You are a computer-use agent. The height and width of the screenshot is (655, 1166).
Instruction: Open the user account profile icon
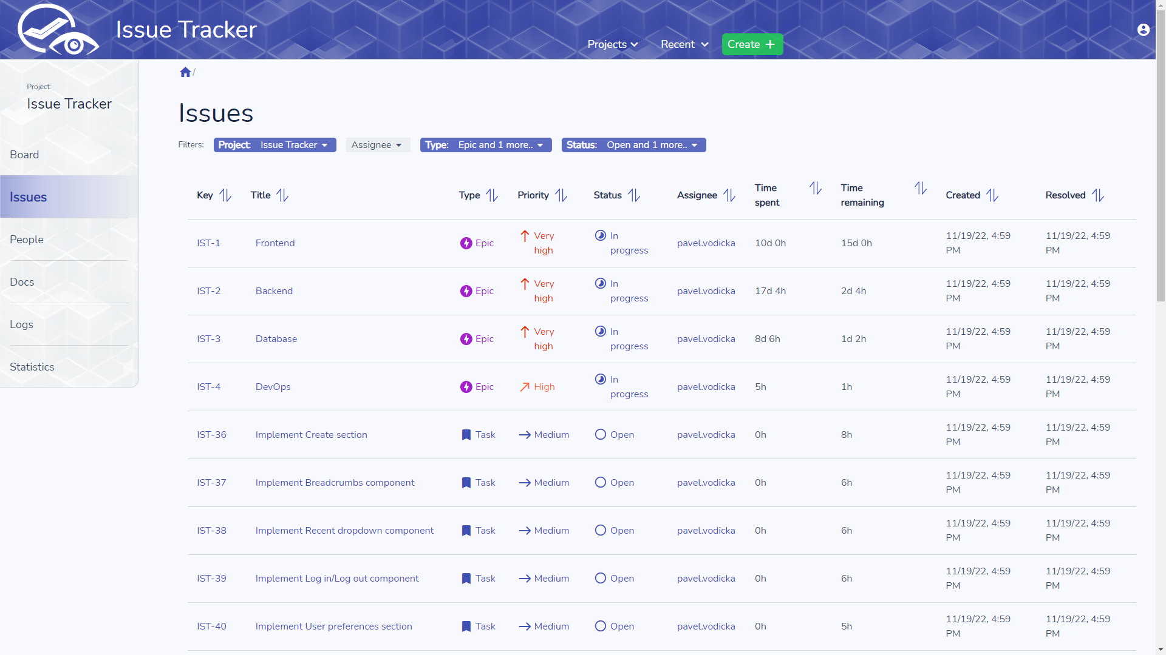pyautogui.click(x=1143, y=30)
